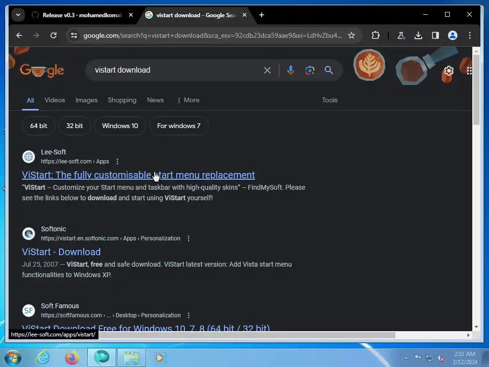
Task: Filter by the 64 bit chip
Action: (39, 126)
